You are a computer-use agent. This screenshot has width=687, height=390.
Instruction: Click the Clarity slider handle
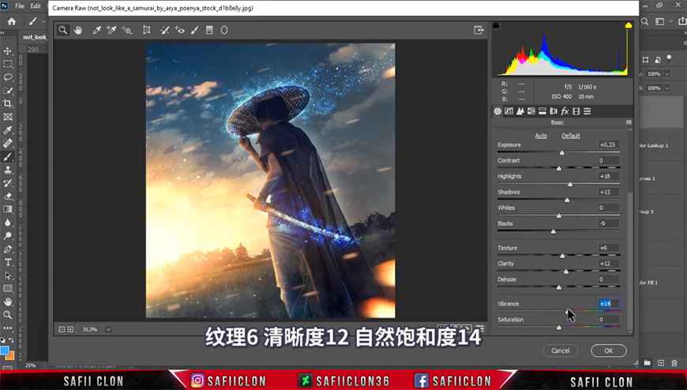pos(566,272)
